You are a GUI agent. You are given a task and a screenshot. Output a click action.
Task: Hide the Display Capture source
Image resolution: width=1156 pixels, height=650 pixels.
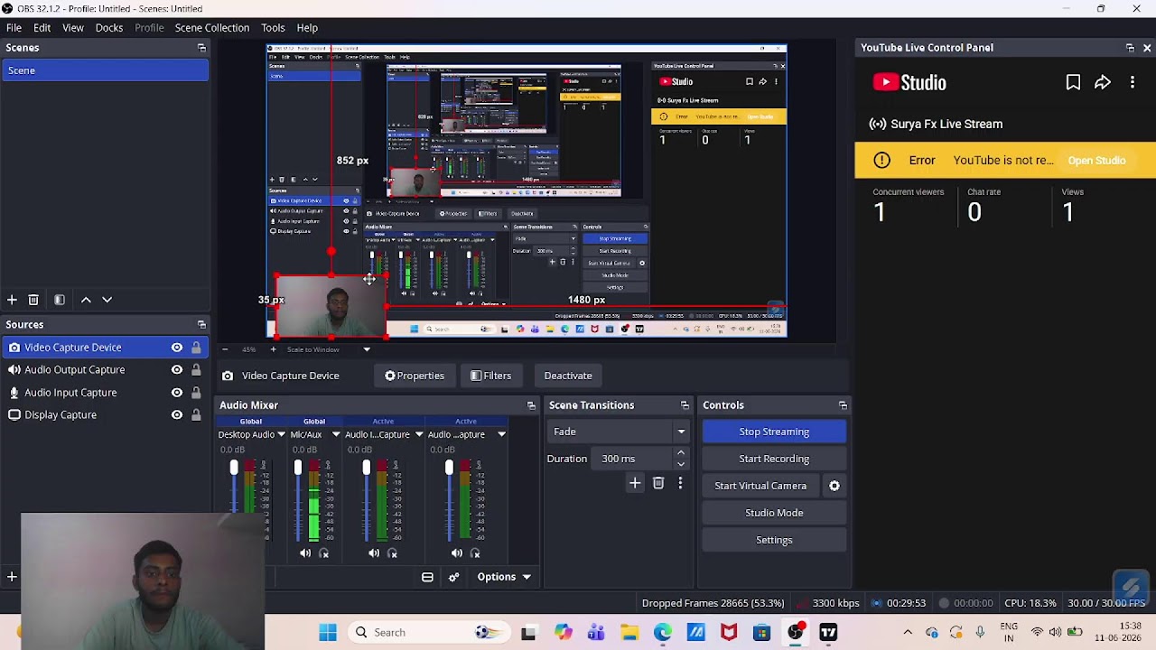[177, 415]
